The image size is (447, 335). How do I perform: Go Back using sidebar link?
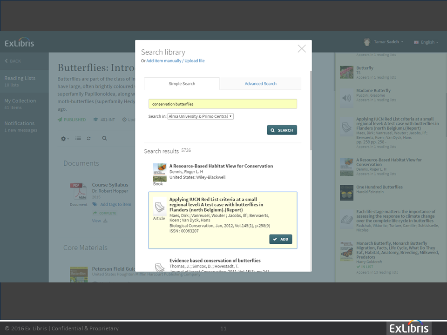[13, 61]
